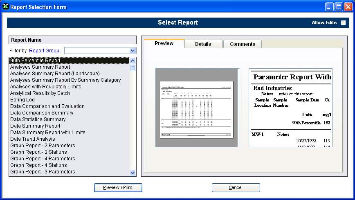Maximize the Report Selection Form window
The width and height of the screenshot is (355, 200).
coord(339,7)
